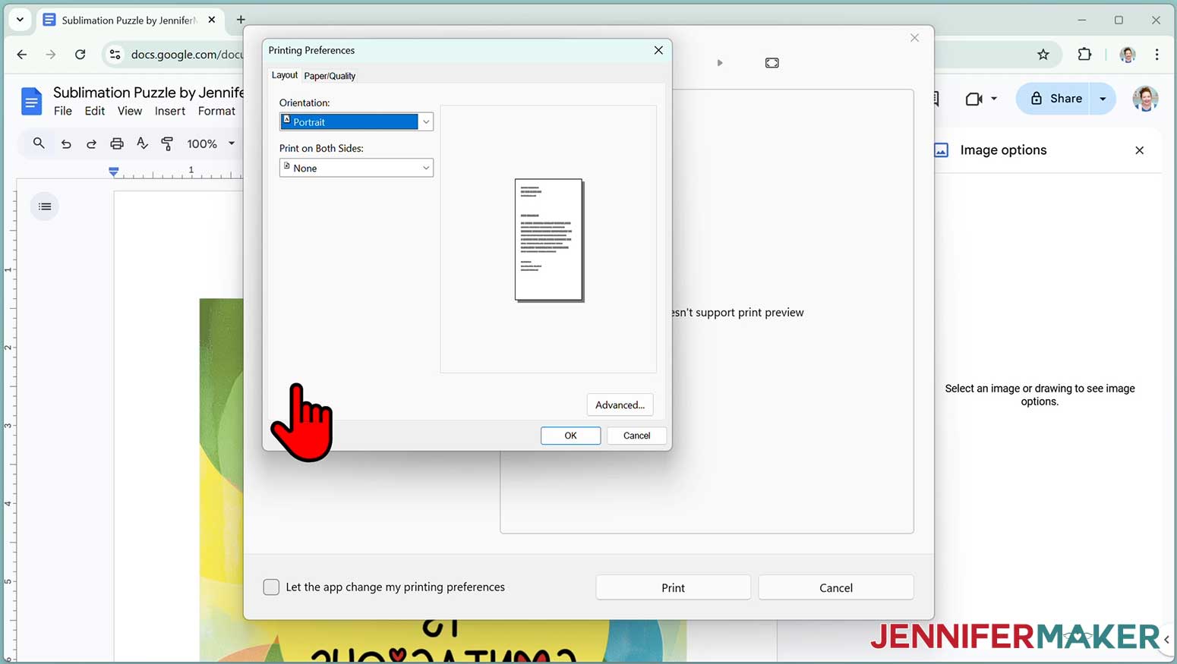1177x664 pixels.
Task: Open the View menu
Action: [x=130, y=111]
